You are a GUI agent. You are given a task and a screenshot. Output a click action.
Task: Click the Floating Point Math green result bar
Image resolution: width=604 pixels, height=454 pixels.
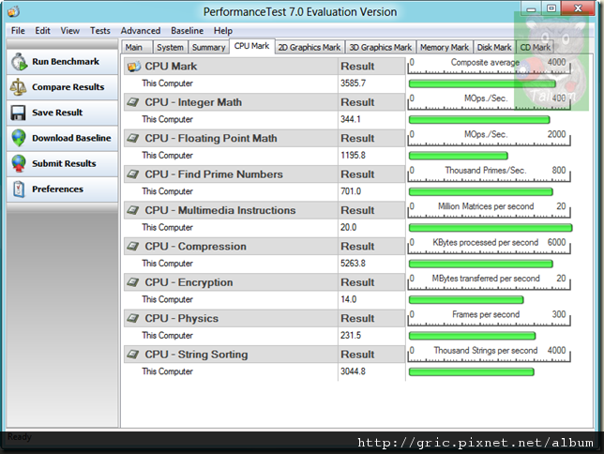[x=458, y=156]
